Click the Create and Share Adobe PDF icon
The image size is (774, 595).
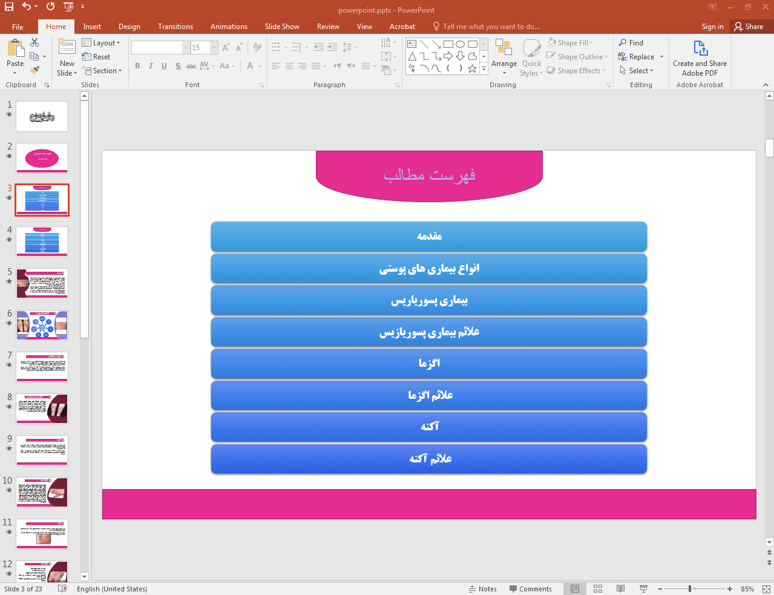coord(700,48)
